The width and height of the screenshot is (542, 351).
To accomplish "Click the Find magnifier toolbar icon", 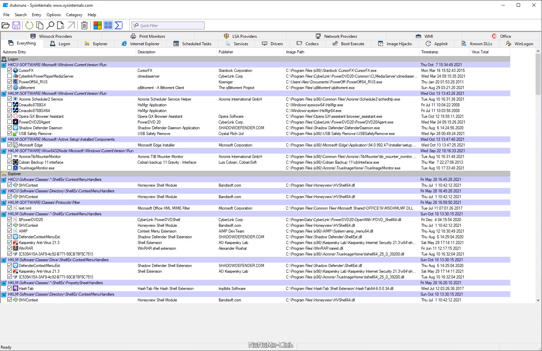I will pyautogui.click(x=50, y=25).
